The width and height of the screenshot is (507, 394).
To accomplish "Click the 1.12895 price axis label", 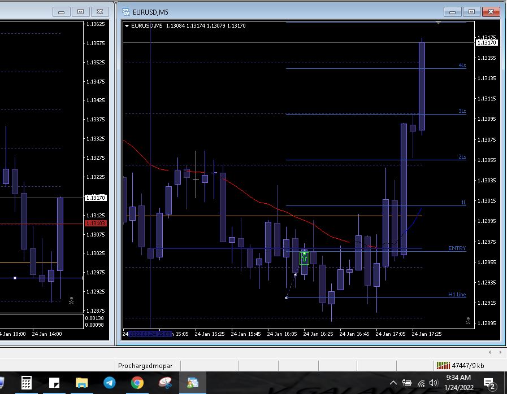I will point(487,323).
